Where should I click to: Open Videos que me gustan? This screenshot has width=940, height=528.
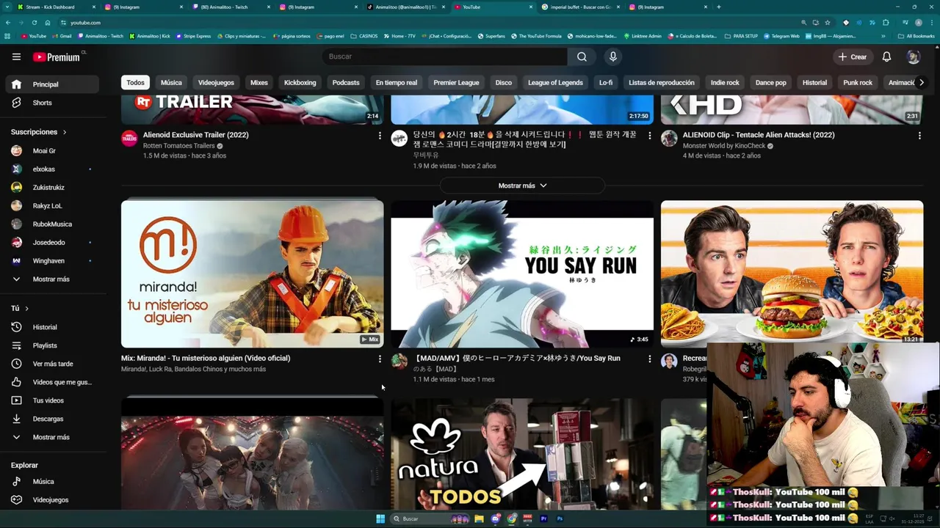coord(51,382)
